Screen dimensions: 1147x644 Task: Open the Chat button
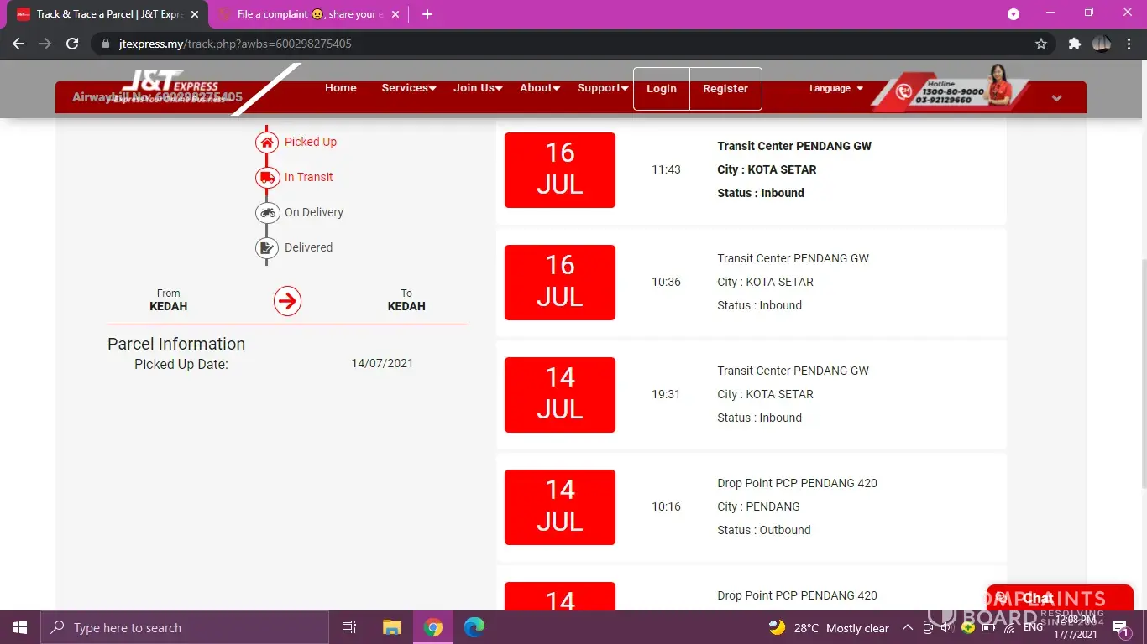tap(1060, 598)
